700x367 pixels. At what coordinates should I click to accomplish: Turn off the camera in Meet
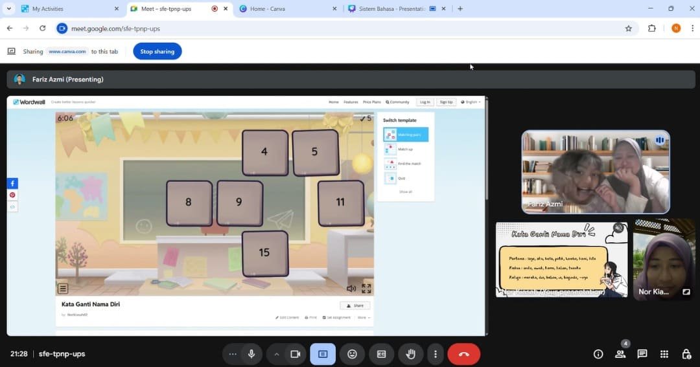click(295, 354)
